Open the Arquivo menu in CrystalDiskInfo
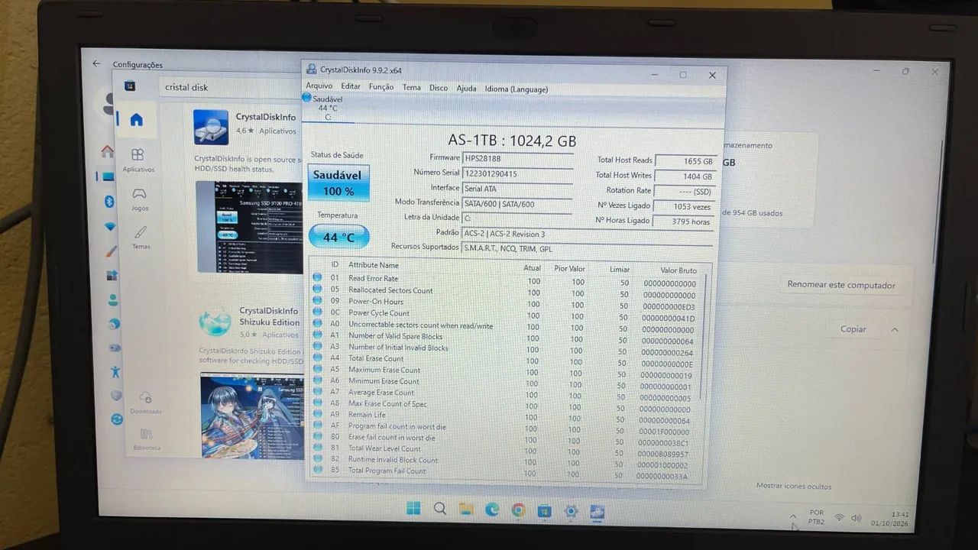 coord(319,86)
